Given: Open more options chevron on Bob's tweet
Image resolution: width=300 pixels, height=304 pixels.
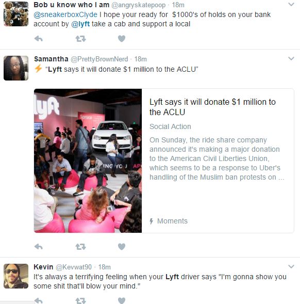Looking at the screenshot, I should tap(291, 4).
